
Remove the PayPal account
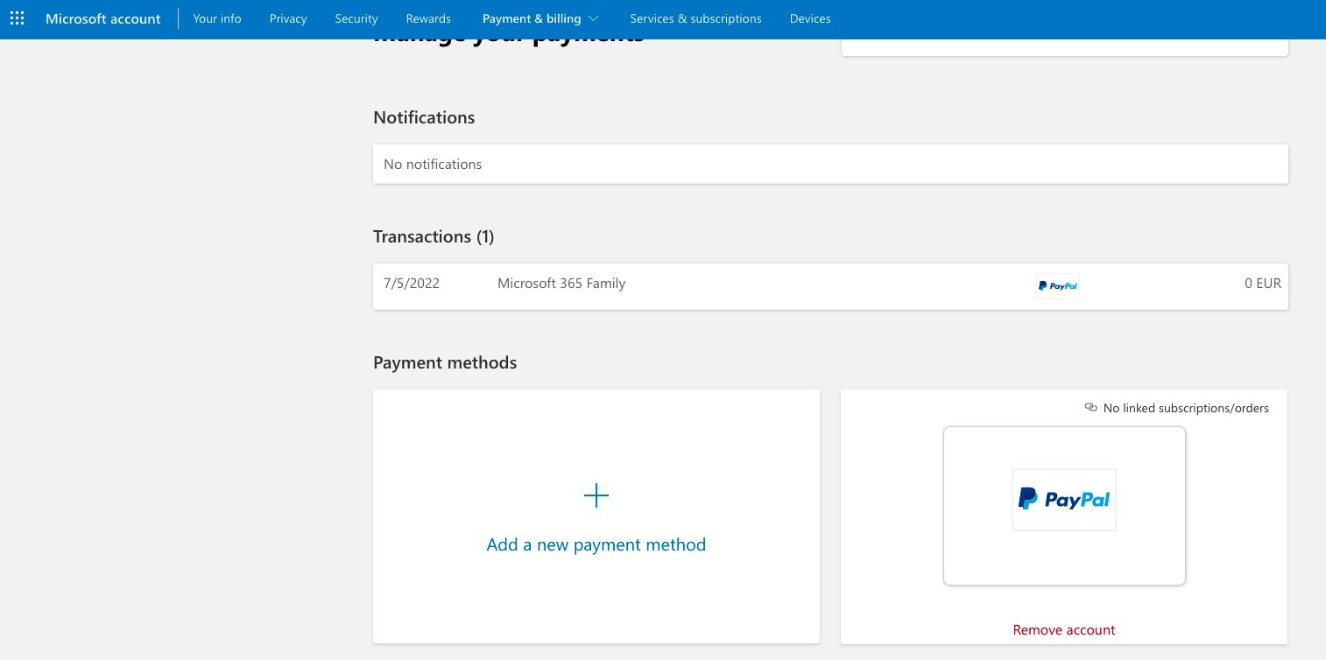[1063, 629]
